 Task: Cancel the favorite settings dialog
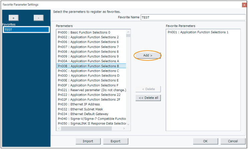(x=233, y=141)
